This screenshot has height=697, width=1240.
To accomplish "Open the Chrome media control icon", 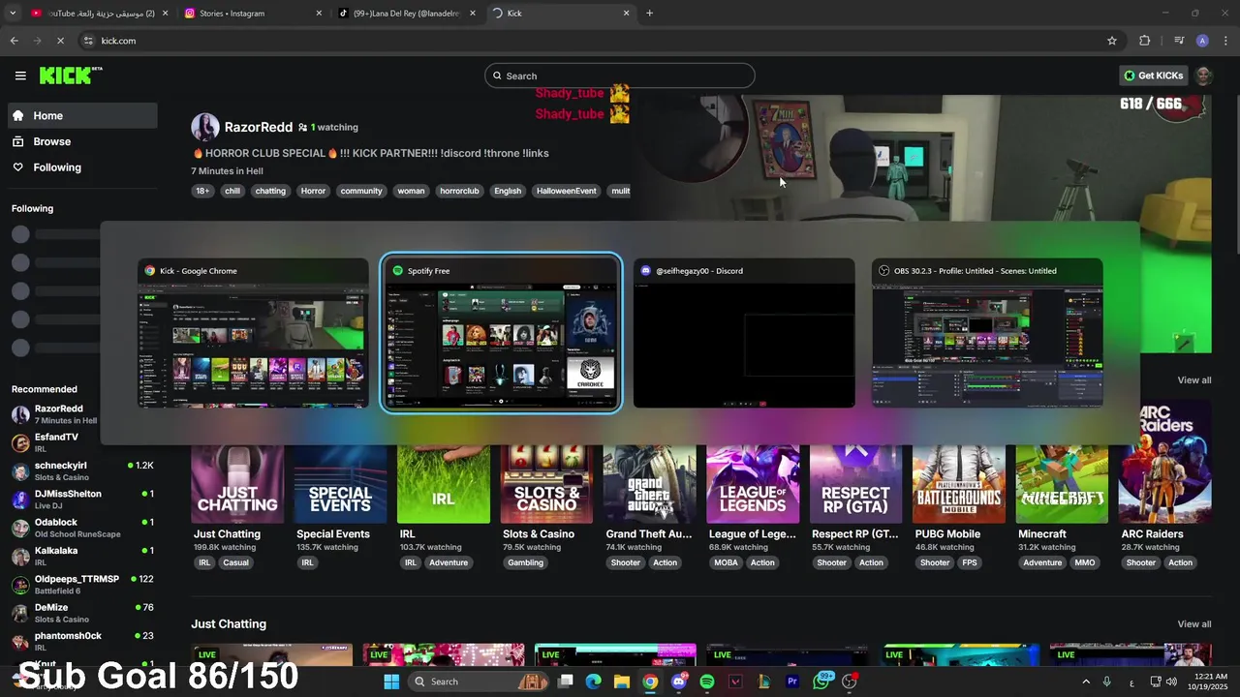I will [x=1179, y=41].
